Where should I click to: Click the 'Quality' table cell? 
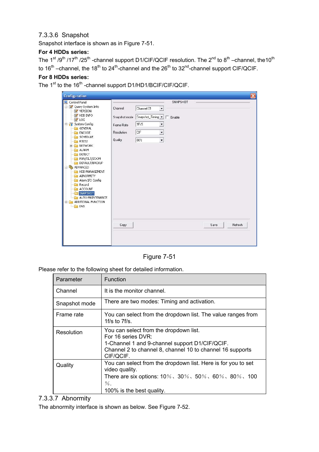(x=77, y=377)
